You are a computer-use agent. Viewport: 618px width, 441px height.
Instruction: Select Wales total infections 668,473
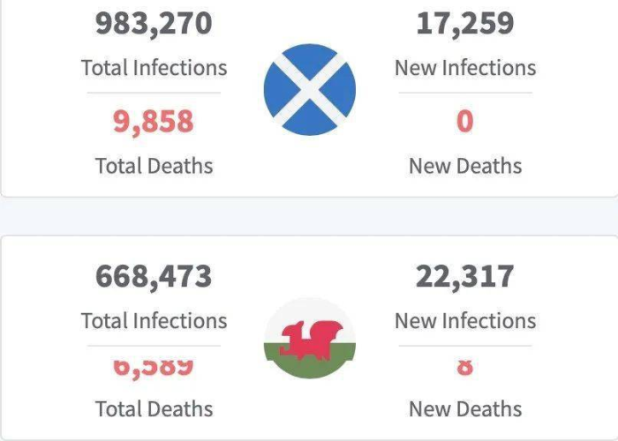[x=154, y=276]
